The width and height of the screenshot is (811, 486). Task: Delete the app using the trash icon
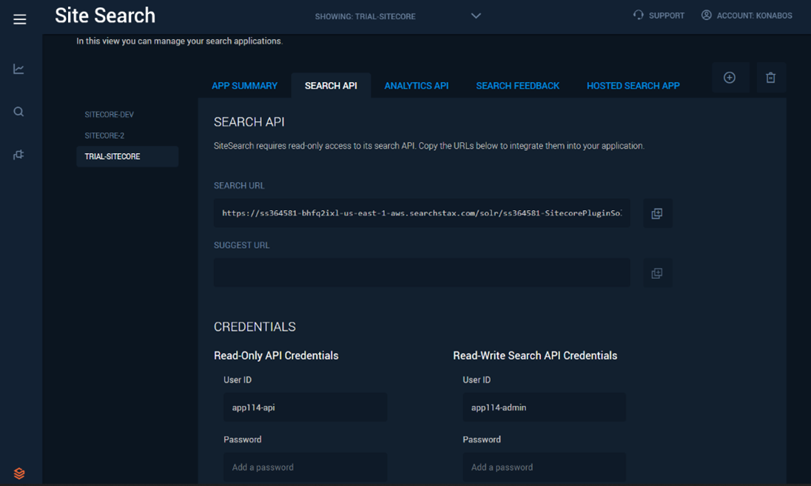pos(770,77)
